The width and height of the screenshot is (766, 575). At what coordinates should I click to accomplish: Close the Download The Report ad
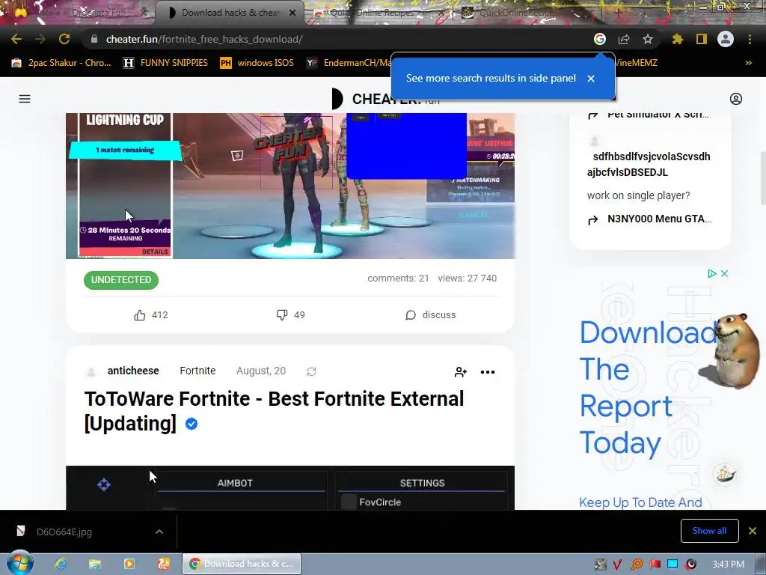click(724, 274)
